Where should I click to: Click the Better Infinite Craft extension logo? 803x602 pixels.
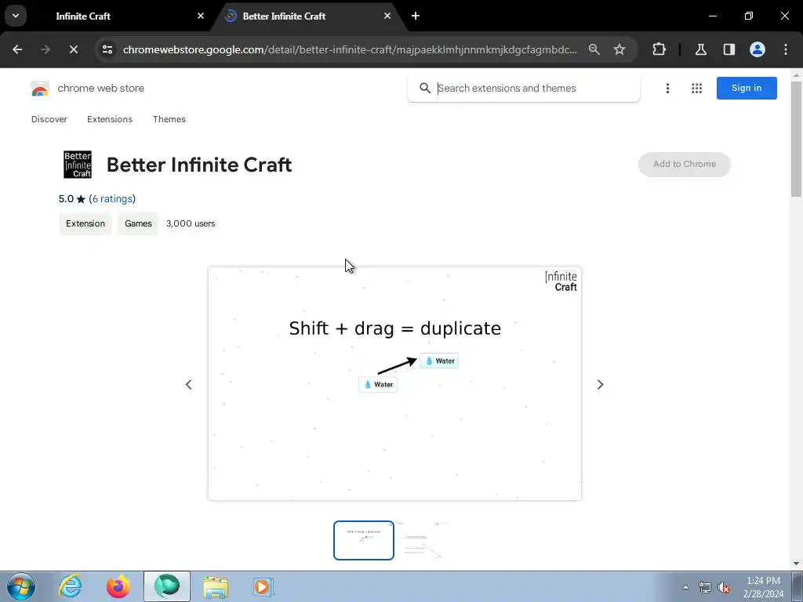(78, 165)
